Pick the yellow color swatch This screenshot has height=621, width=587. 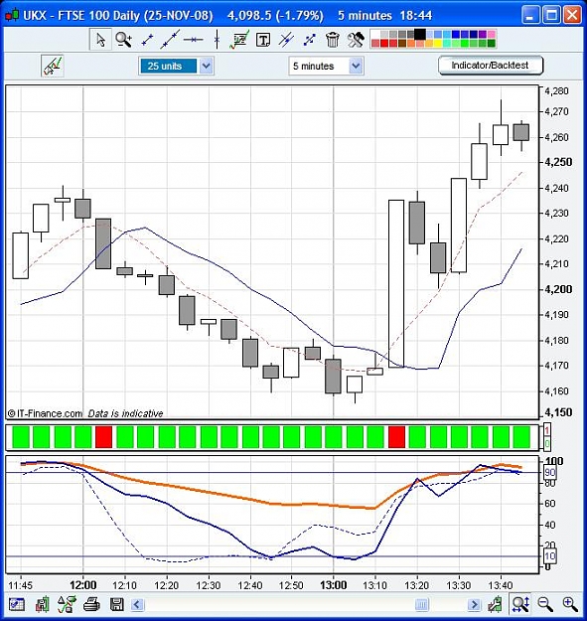coord(438,43)
